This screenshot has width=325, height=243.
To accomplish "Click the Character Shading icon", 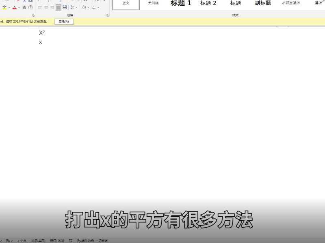I will 24,7.
